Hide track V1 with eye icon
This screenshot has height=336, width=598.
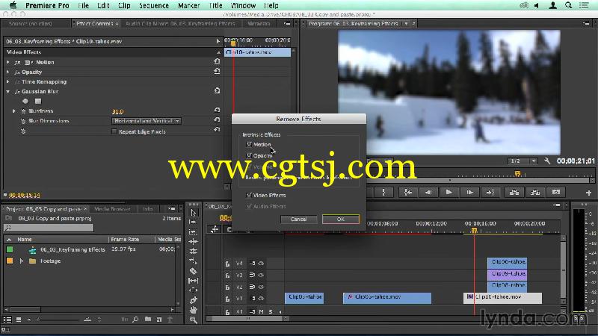pyautogui.click(x=261, y=298)
